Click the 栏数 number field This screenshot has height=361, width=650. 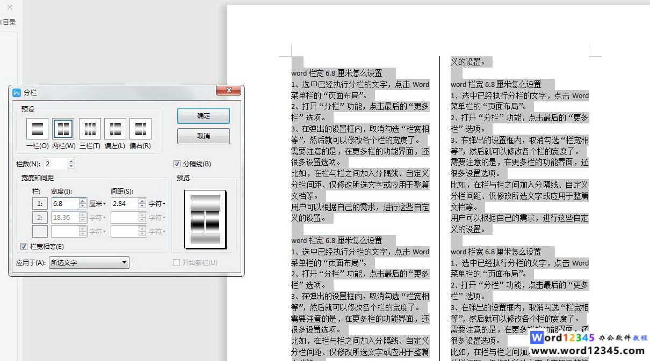click(x=56, y=164)
